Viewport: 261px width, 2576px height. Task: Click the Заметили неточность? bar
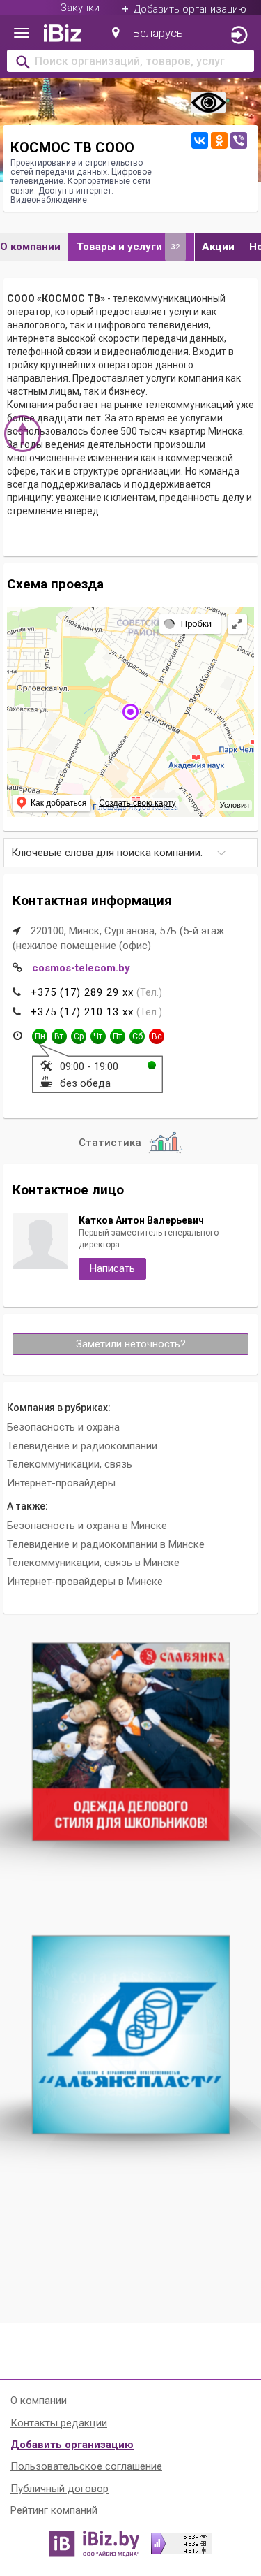coord(131,1344)
